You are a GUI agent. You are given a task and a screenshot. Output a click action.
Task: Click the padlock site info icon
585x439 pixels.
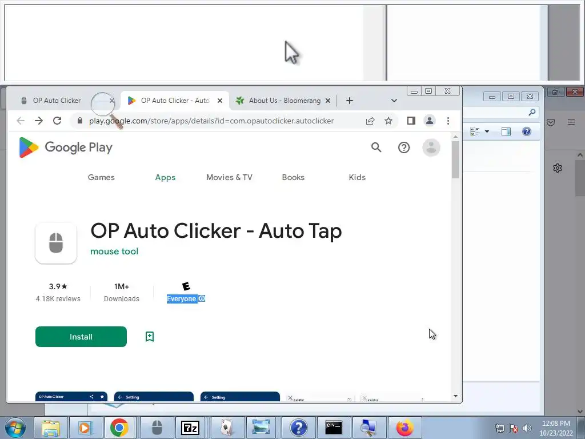click(x=80, y=121)
